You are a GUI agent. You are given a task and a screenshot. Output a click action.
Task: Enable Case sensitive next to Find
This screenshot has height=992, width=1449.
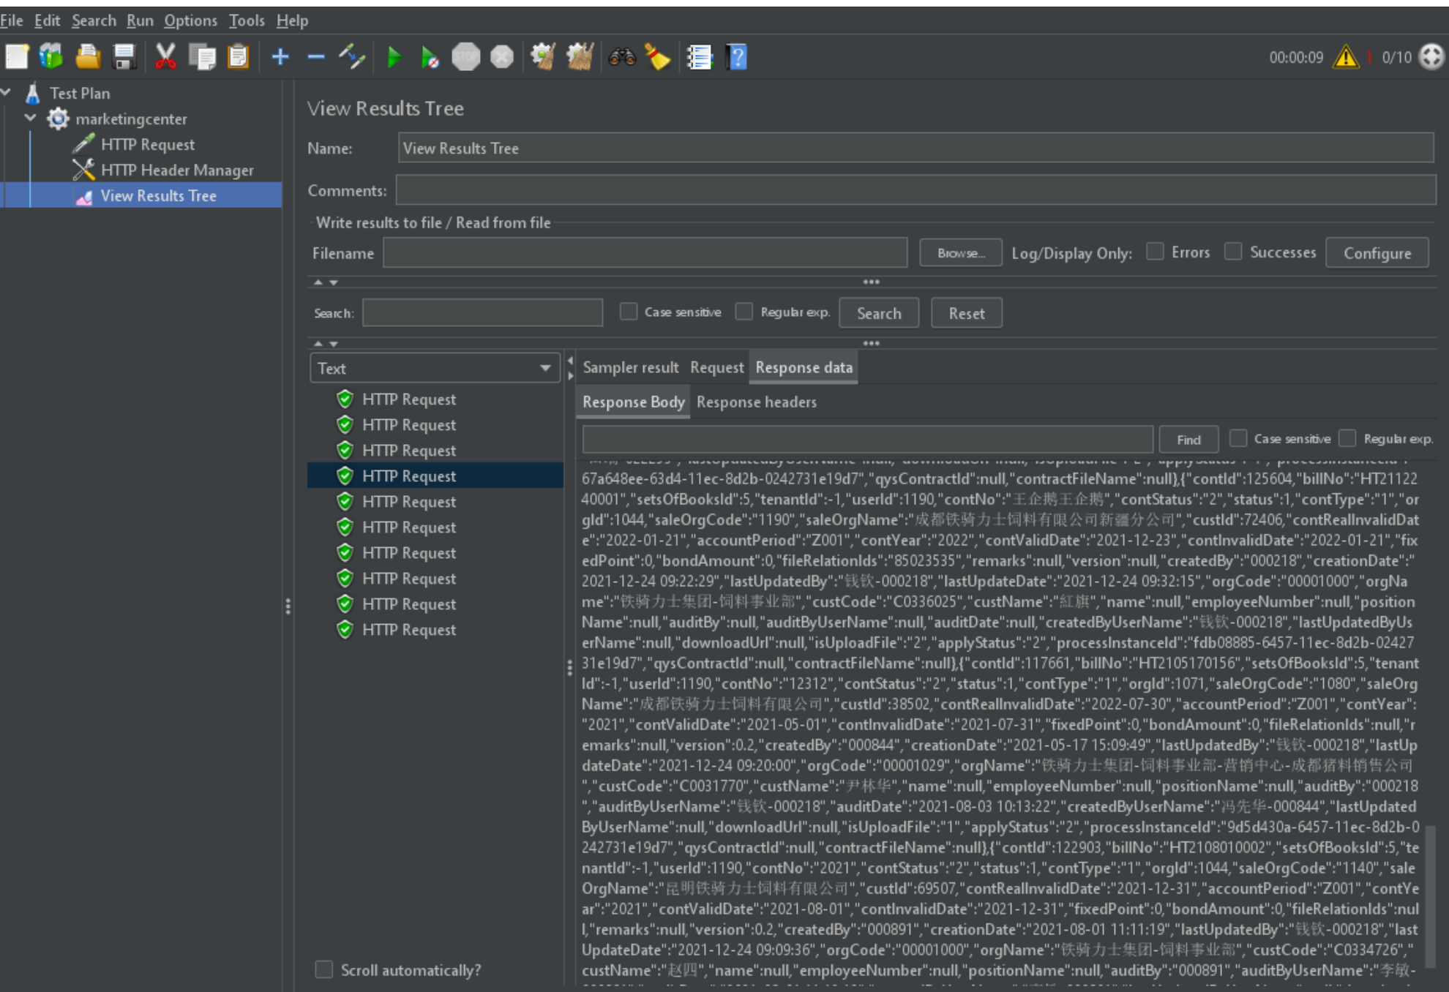(x=1238, y=438)
